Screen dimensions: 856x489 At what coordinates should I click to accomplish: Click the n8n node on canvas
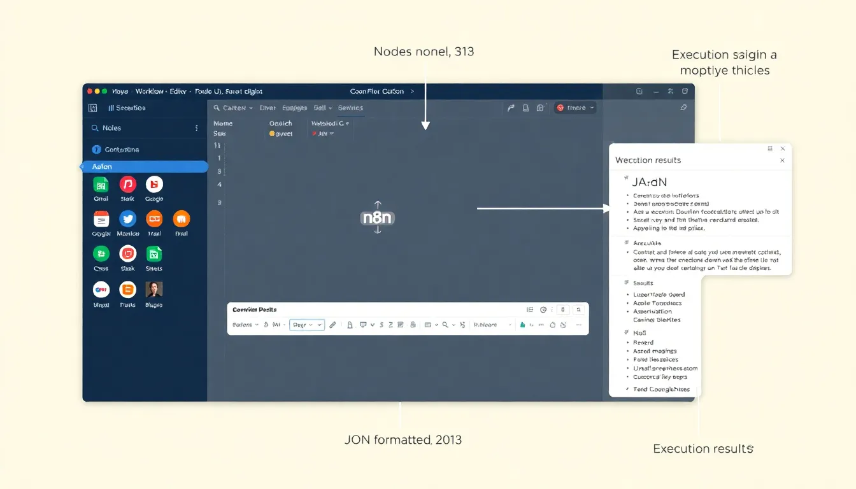tap(377, 218)
